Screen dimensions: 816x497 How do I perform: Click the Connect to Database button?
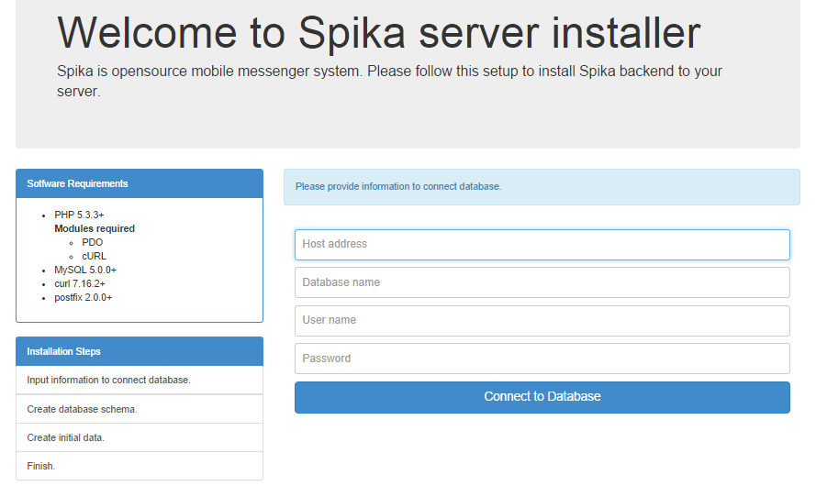click(542, 397)
